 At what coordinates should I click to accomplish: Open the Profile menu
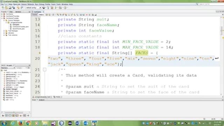click(48, 4)
